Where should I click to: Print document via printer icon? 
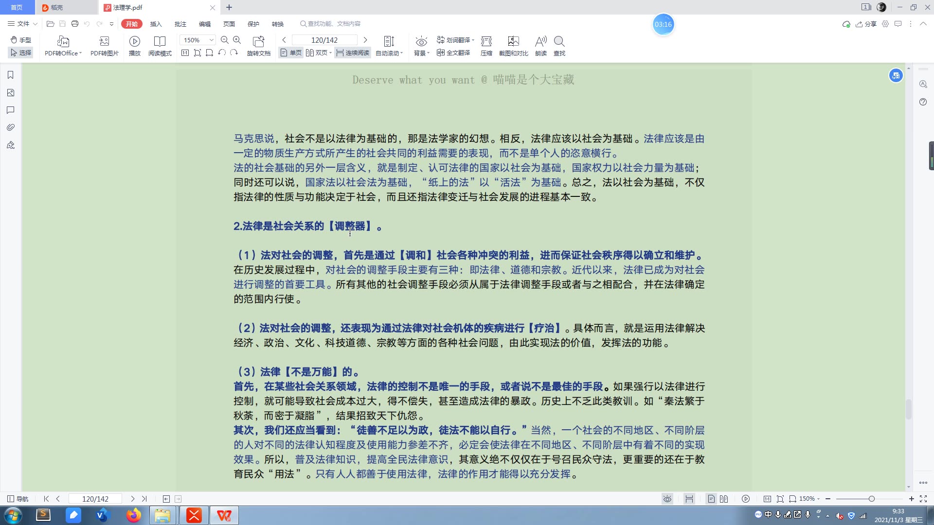point(74,23)
